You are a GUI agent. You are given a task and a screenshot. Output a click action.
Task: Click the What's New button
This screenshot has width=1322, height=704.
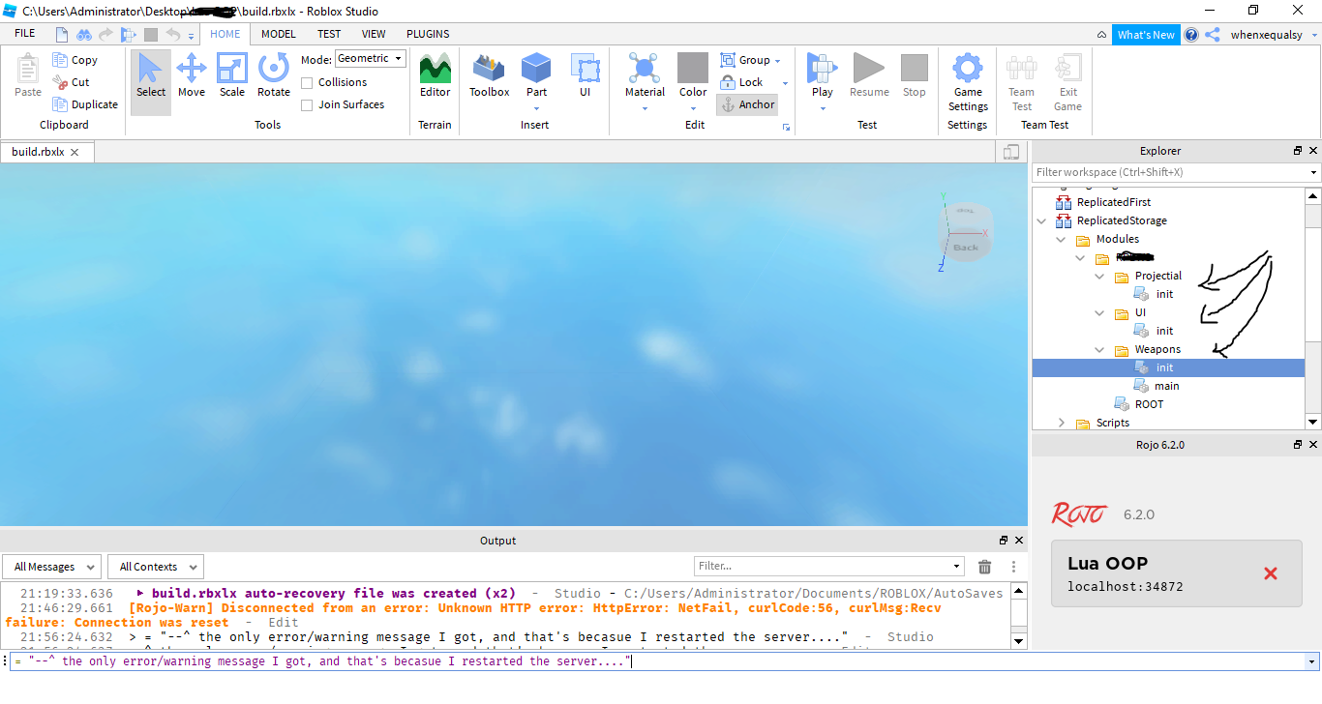[x=1146, y=35]
